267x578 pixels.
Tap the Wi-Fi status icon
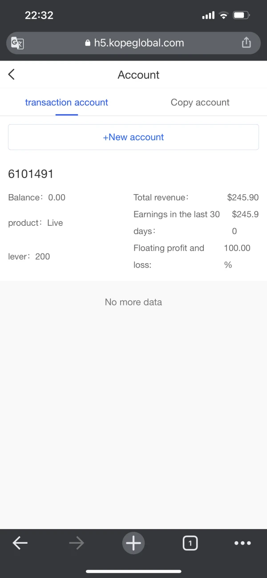pos(223,16)
